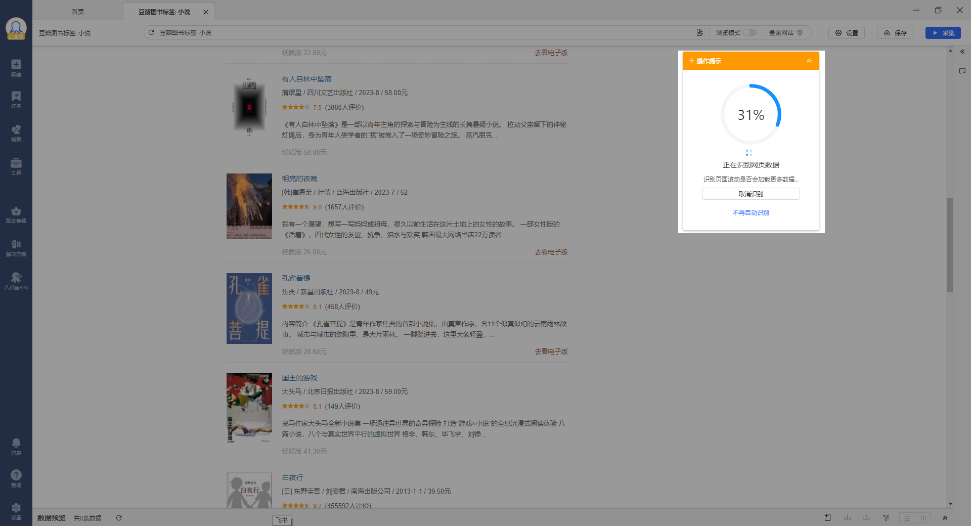The height and width of the screenshot is (526, 971).
Task: Click 去看电子版 for 明亮的夜晚
Action: click(551, 252)
